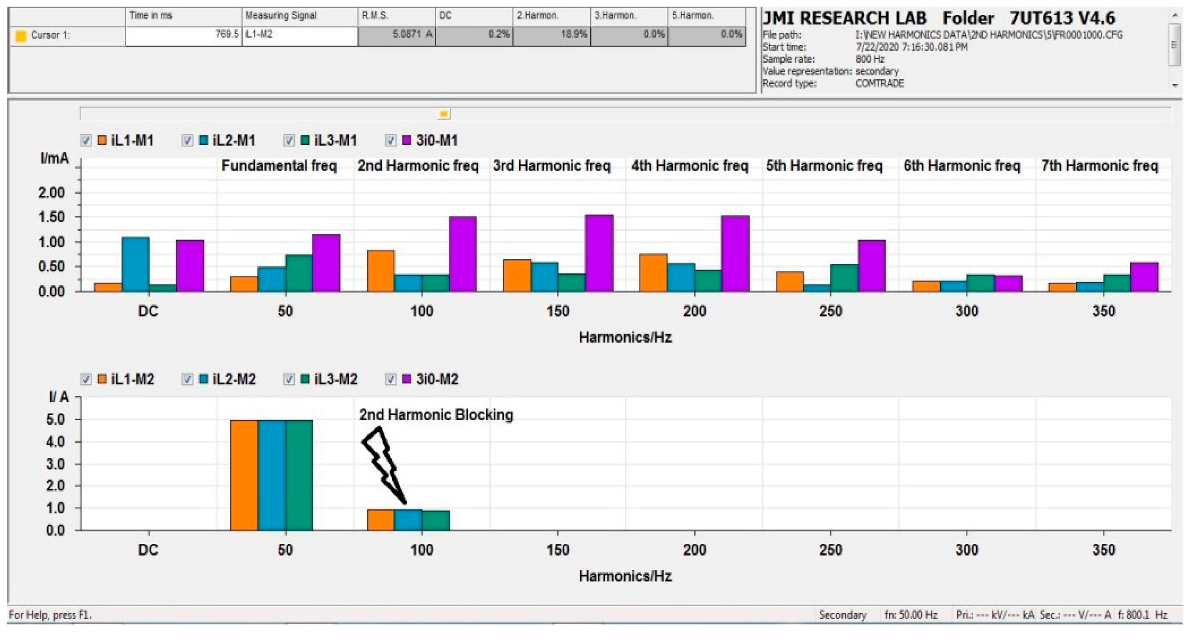Click the yellow Cursor 1 icon

[x=20, y=36]
